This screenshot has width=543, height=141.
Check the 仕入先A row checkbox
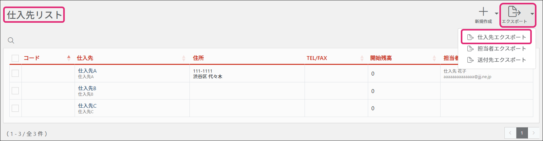[15, 73]
